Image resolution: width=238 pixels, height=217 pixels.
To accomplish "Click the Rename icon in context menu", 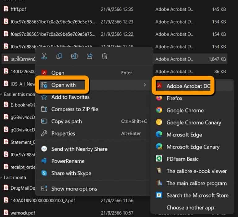I will click(x=74, y=56).
